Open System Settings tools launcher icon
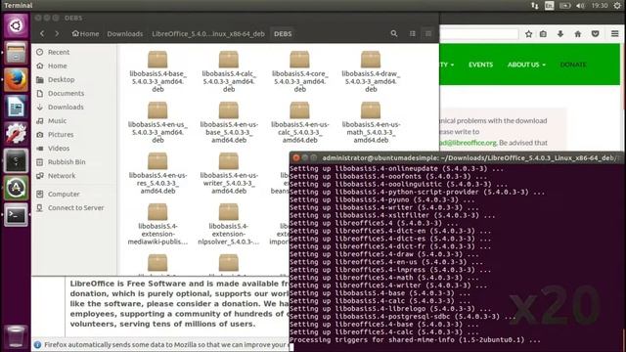 [x=16, y=134]
